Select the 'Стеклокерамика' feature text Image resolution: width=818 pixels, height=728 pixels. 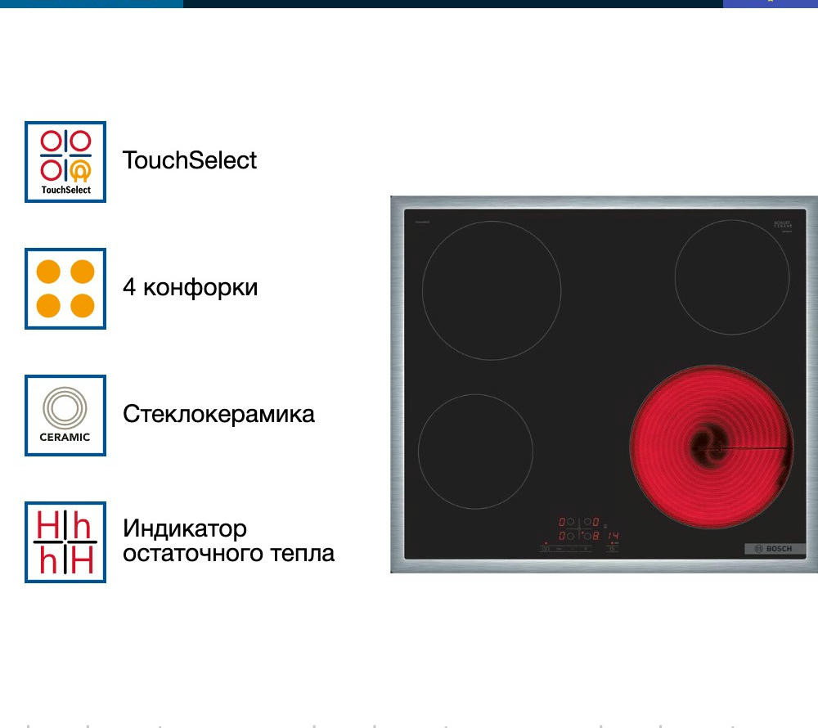point(218,414)
